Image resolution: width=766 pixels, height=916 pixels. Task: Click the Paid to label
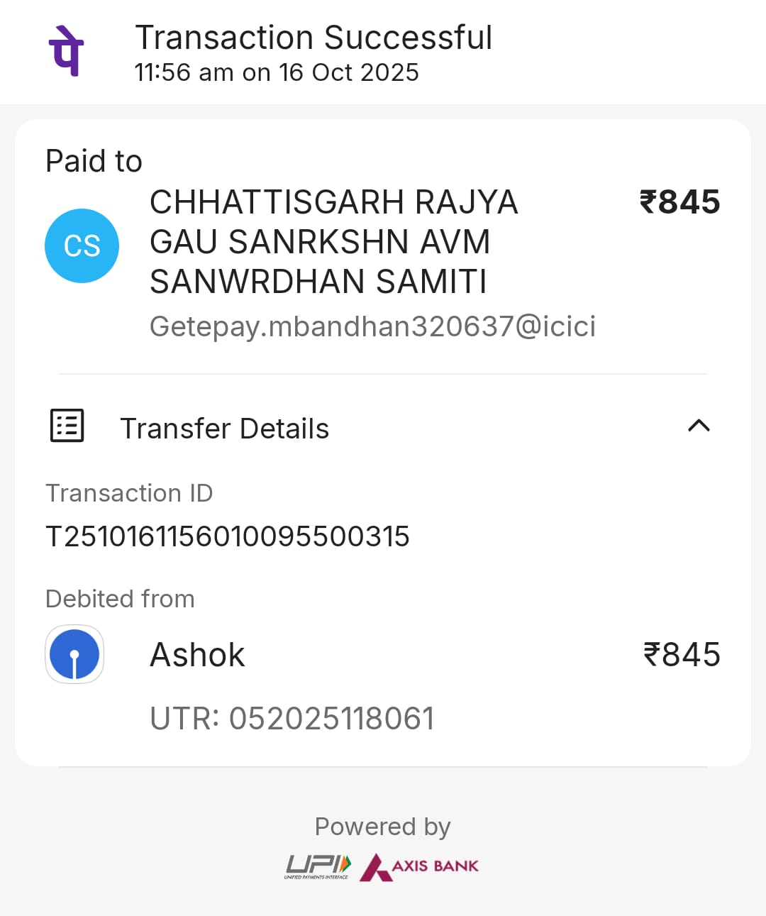(x=94, y=161)
